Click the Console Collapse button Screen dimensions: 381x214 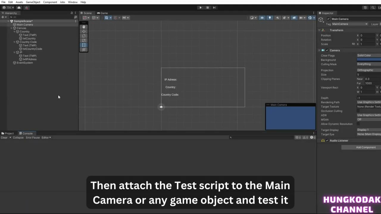coord(18,138)
